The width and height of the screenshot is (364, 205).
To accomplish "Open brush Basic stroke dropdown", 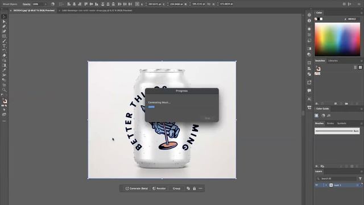I will (x=337, y=131).
